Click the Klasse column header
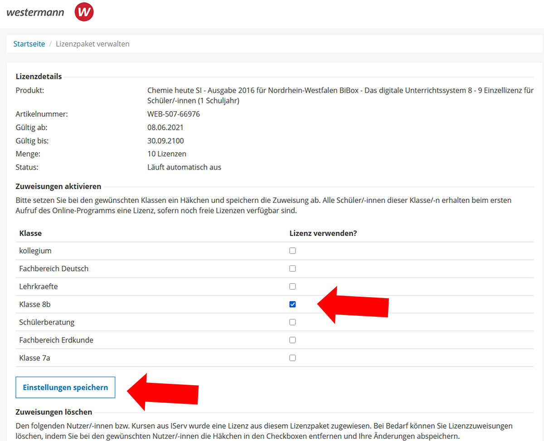 pos(30,233)
